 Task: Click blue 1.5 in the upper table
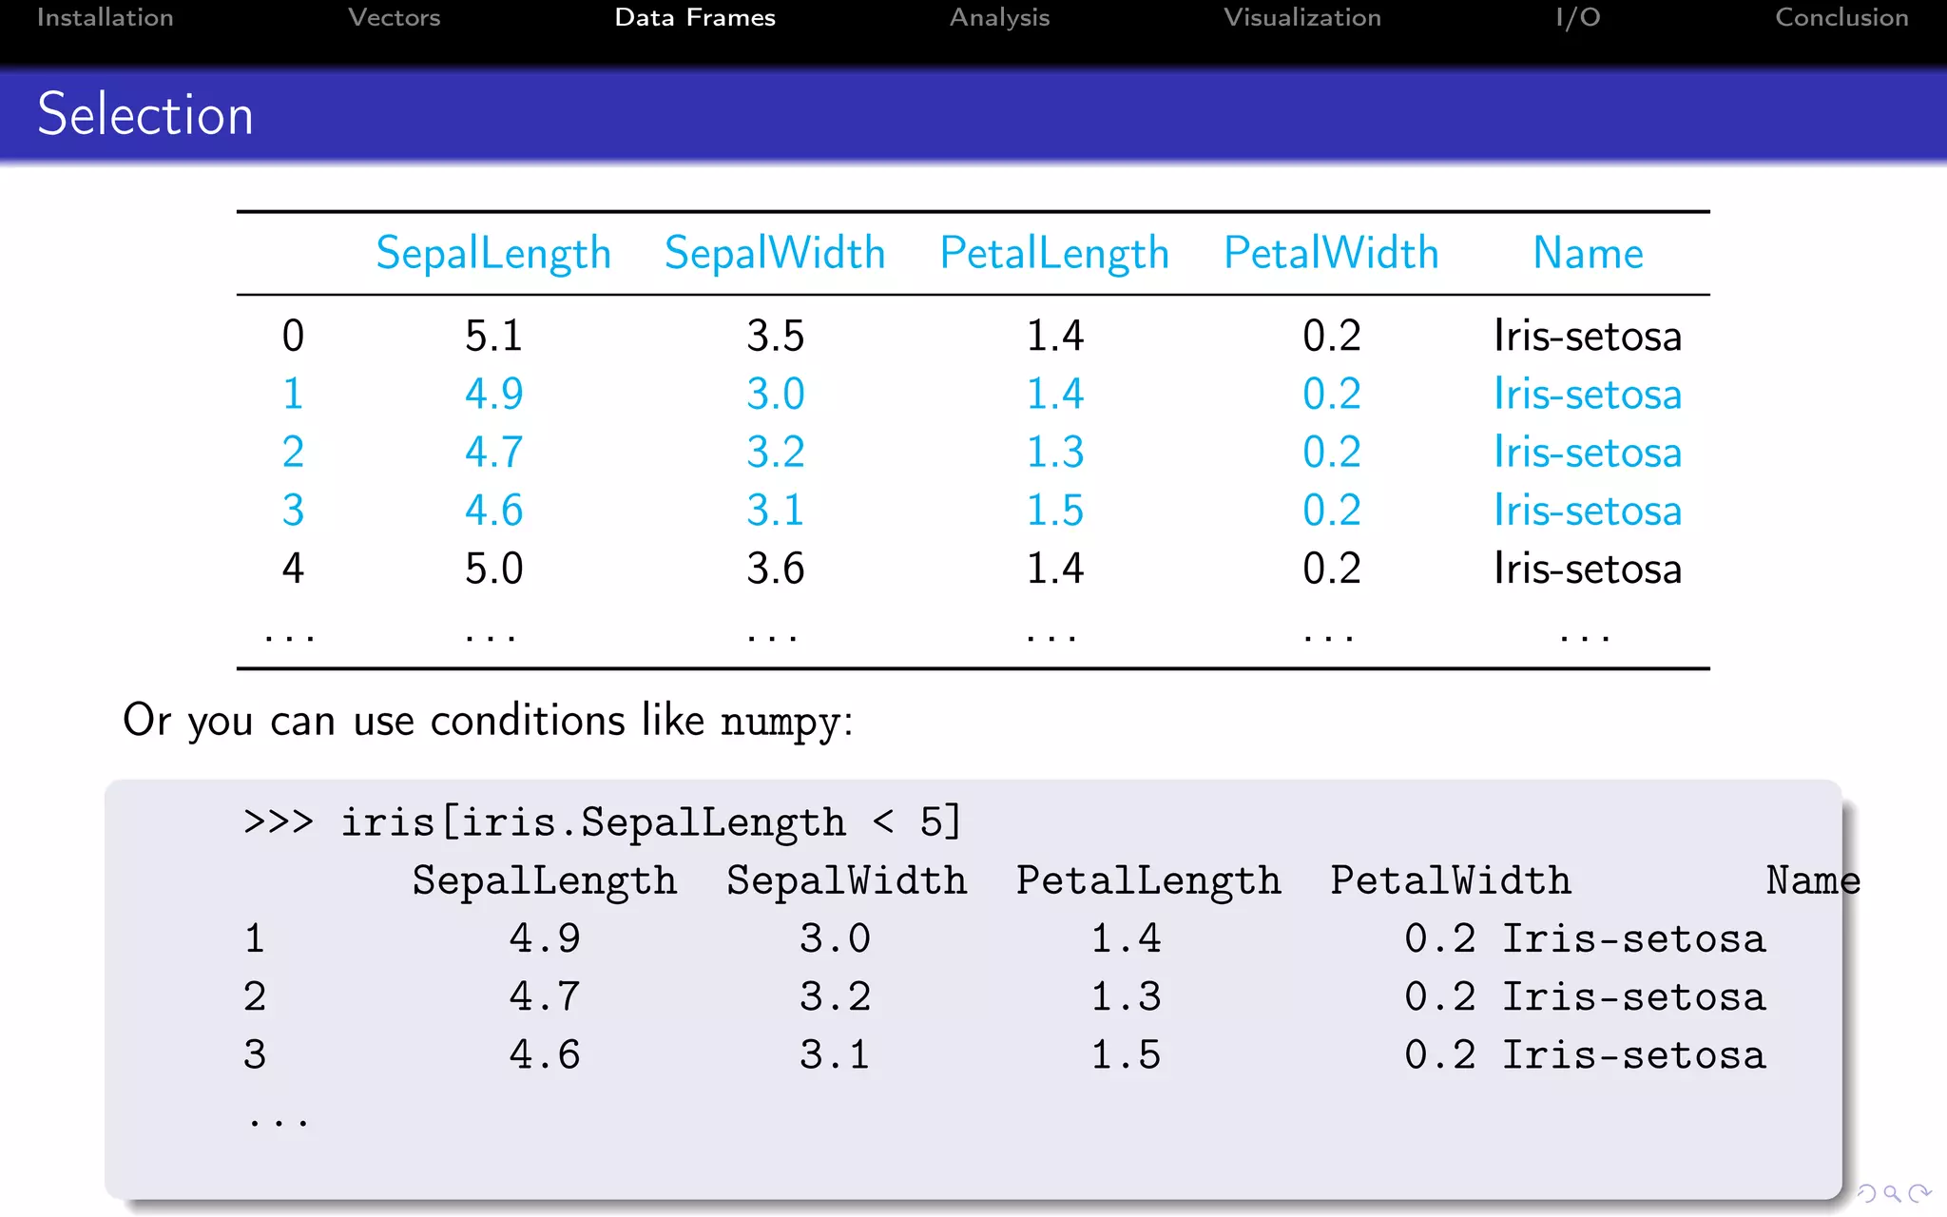pyautogui.click(x=1054, y=511)
